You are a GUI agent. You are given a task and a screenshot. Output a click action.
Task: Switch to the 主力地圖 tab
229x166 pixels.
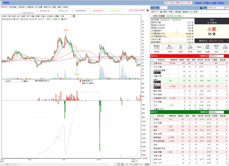point(38,7)
